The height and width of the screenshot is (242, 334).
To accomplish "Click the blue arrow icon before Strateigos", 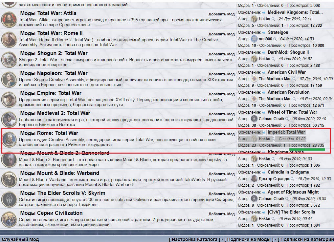I will [x=264, y=32].
